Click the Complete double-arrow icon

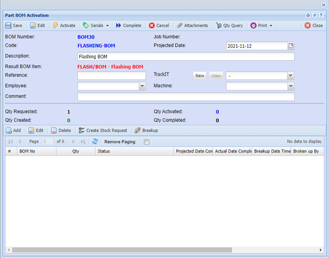point(118,25)
